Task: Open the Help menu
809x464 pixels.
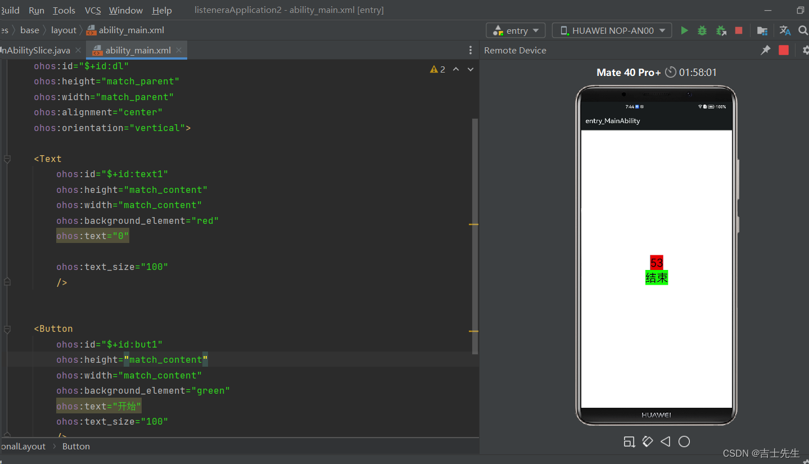Action: coord(162,10)
